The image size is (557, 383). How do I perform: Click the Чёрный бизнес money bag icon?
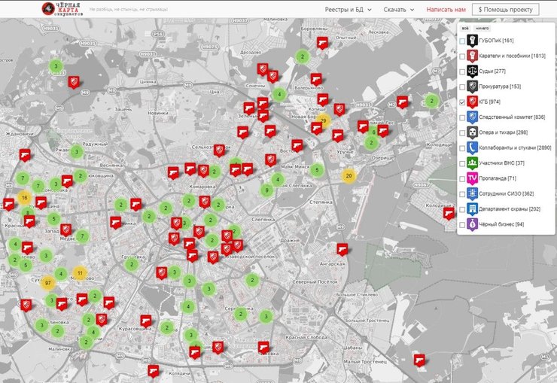pos(472,224)
